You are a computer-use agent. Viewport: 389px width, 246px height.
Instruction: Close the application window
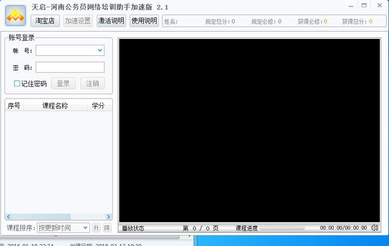pyautogui.click(x=379, y=5)
